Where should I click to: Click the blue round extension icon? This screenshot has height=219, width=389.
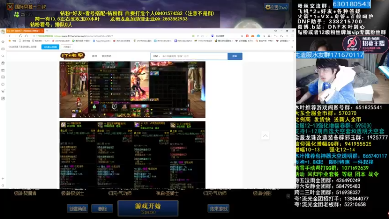pos(258,36)
